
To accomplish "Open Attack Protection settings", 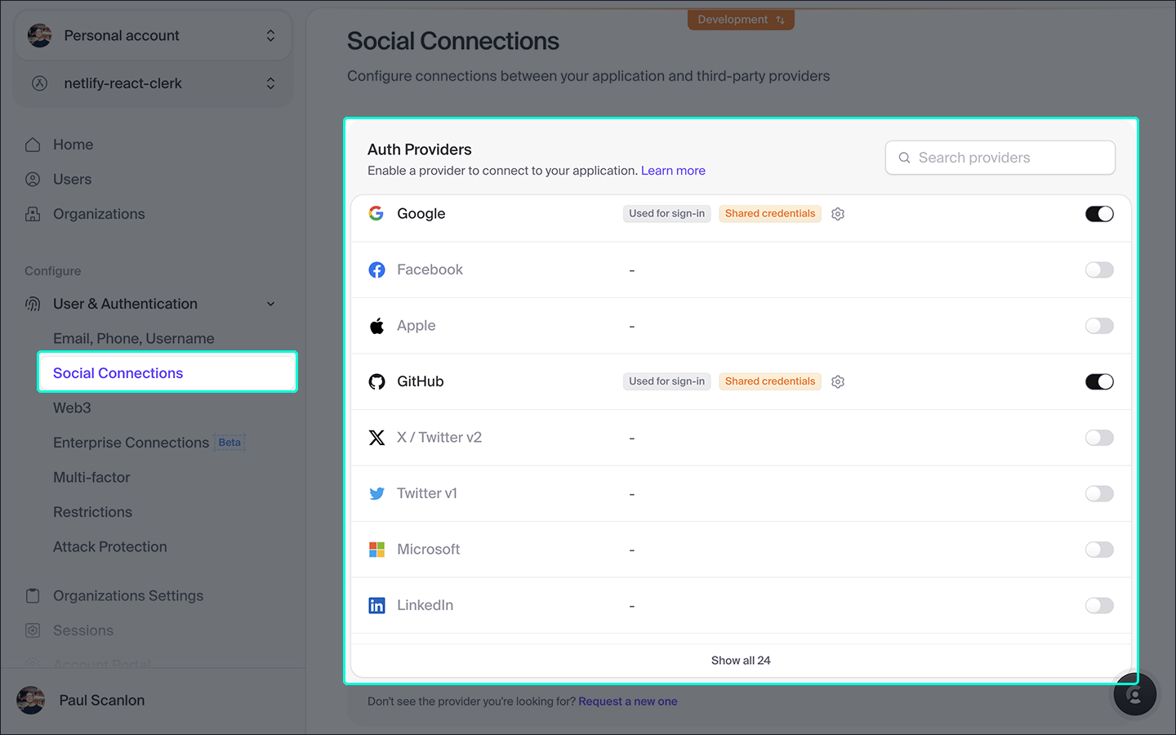I will [x=110, y=547].
